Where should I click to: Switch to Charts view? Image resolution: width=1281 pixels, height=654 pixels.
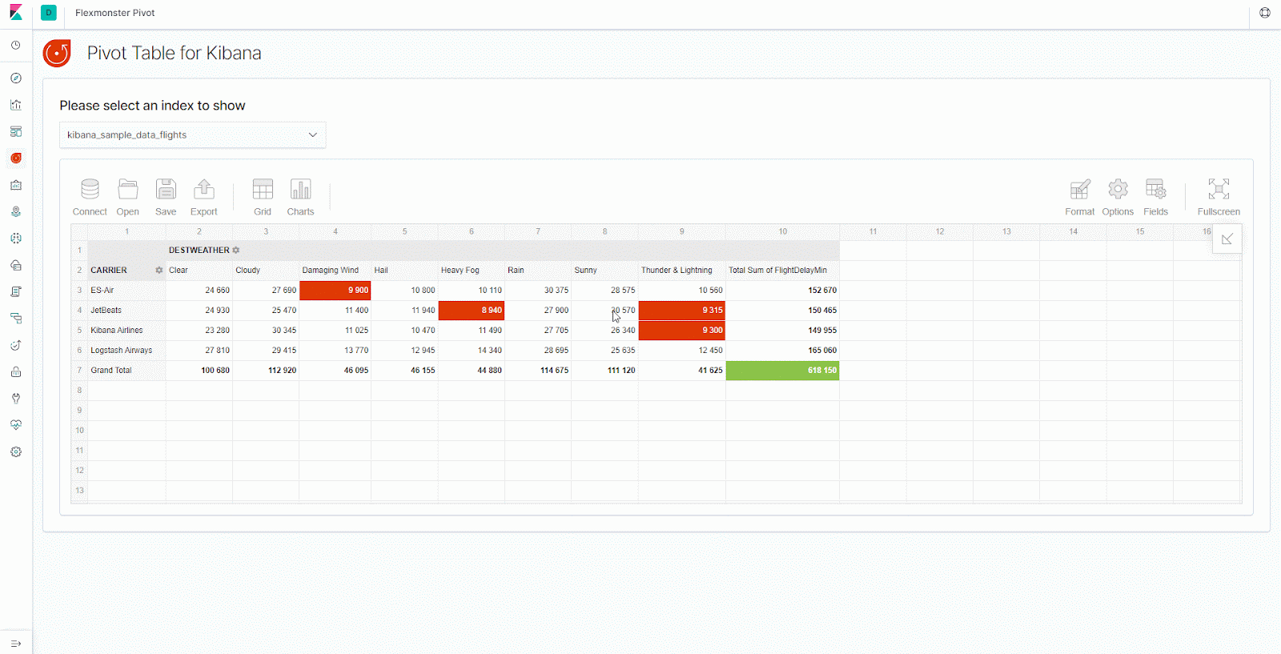[300, 197]
